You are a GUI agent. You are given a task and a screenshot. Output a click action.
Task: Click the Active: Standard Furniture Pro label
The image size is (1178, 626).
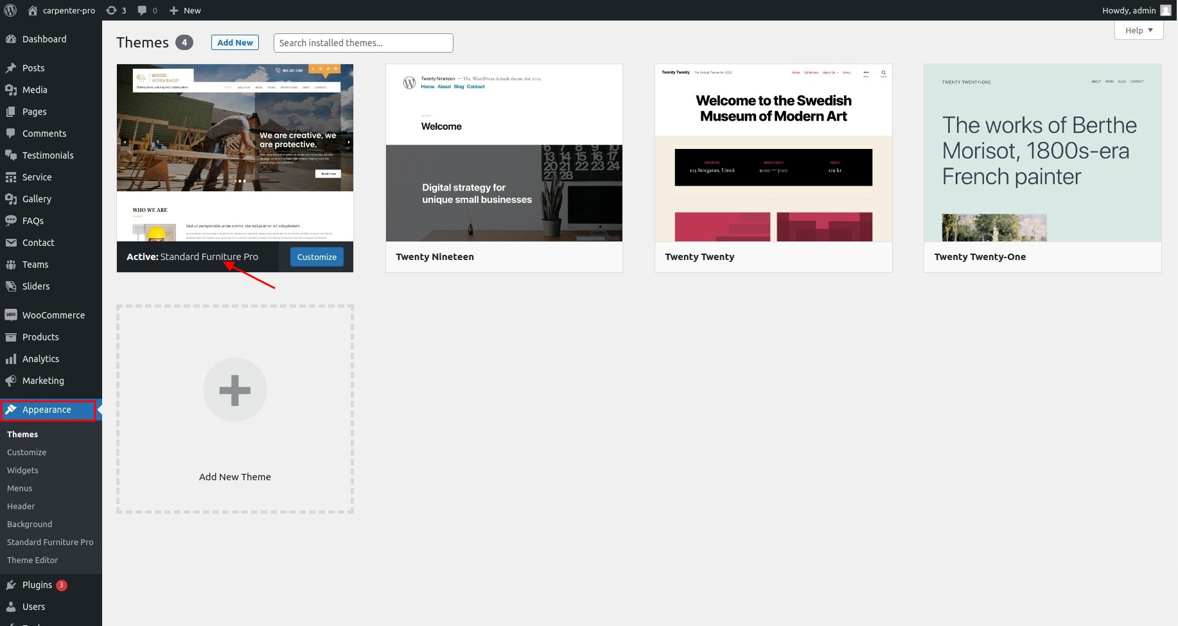[x=192, y=257]
